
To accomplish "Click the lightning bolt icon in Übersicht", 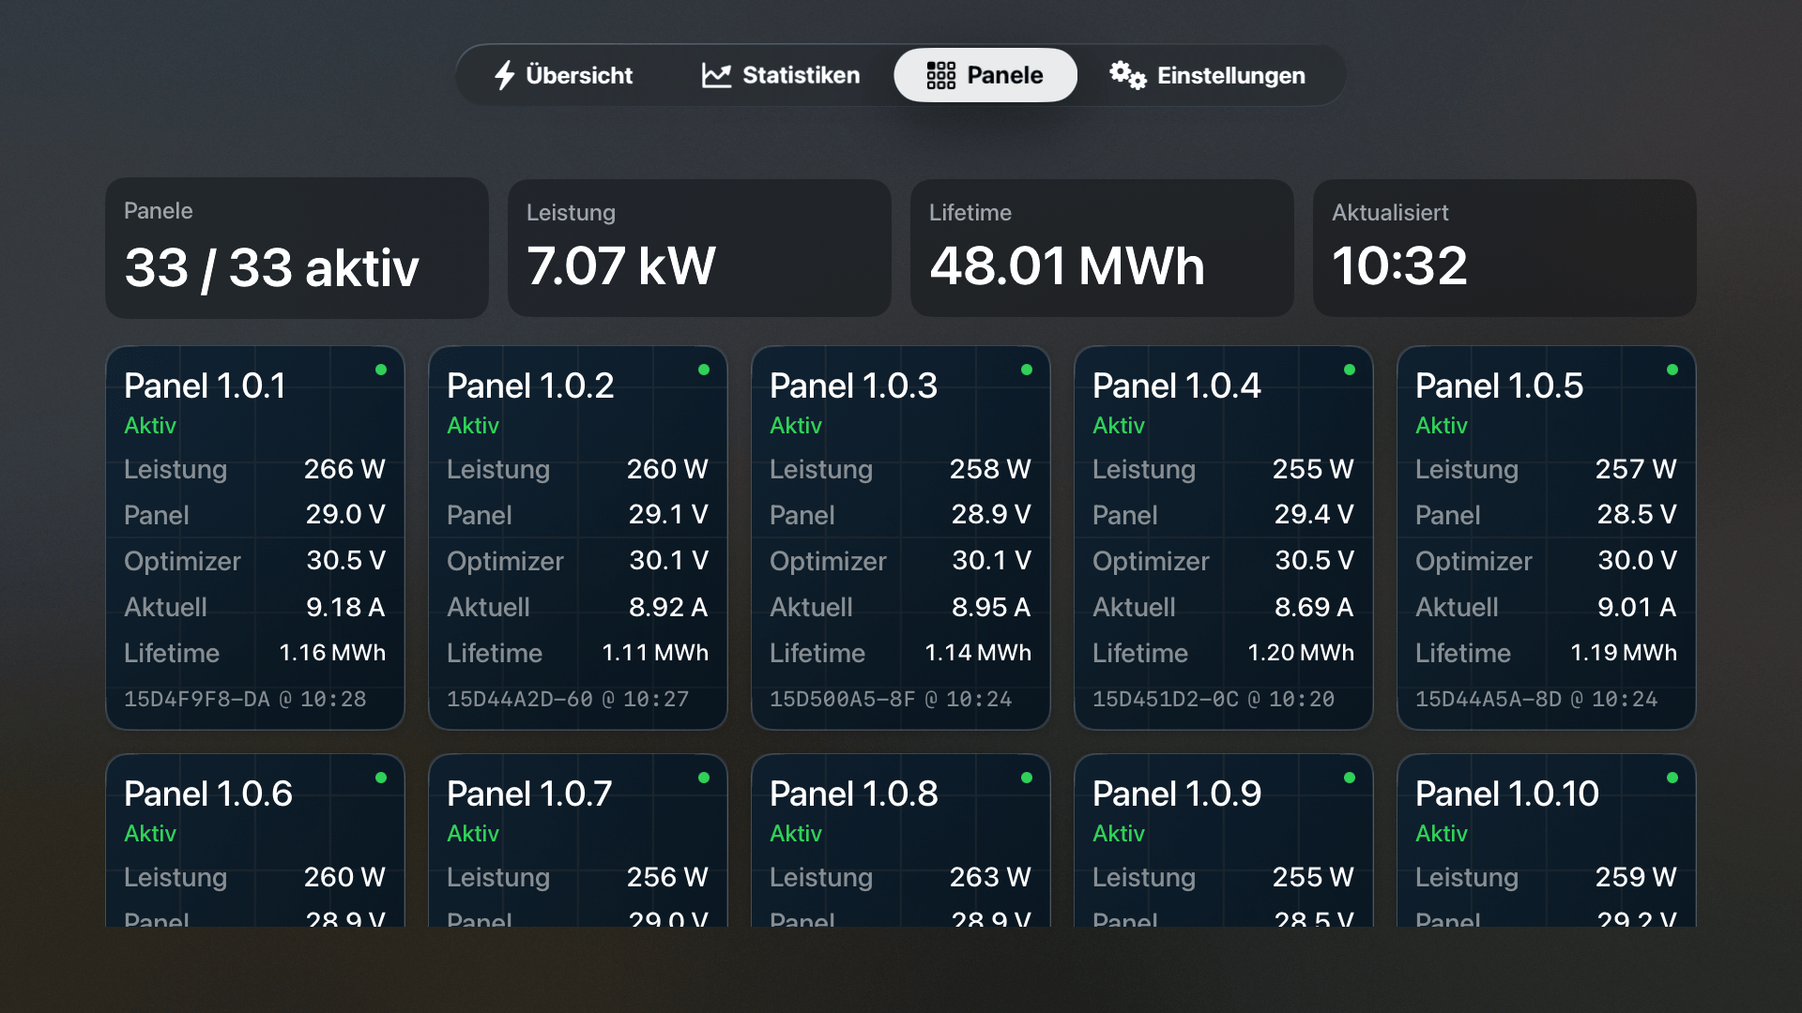I will [x=505, y=75].
